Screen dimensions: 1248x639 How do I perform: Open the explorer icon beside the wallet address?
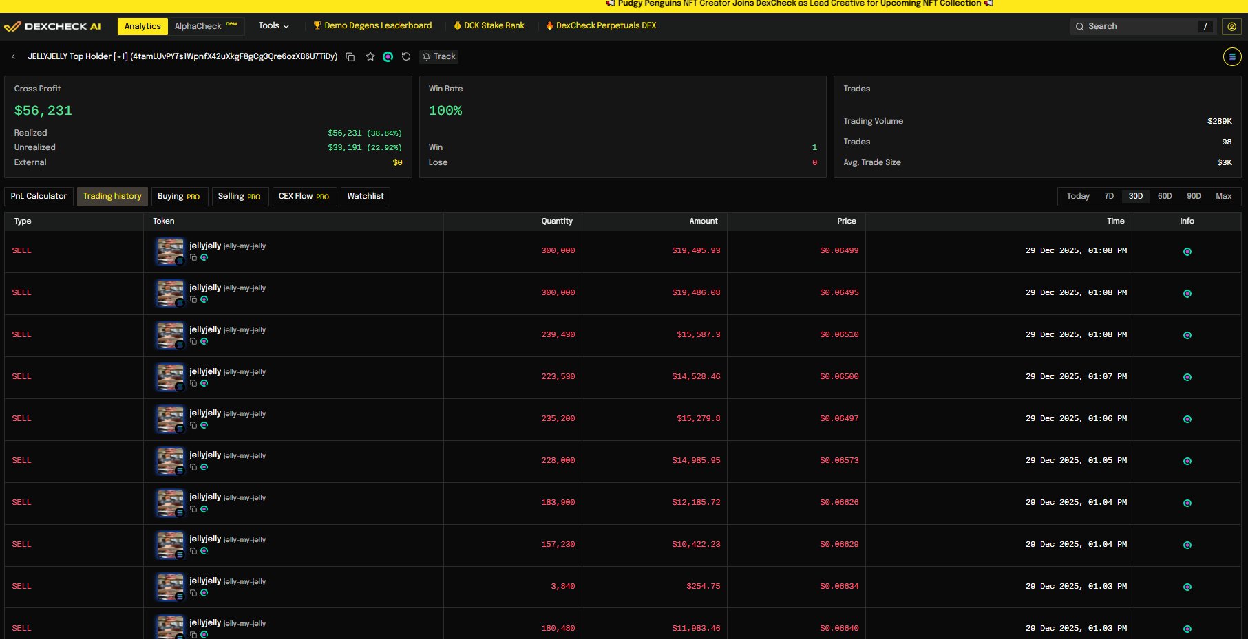(x=388, y=57)
